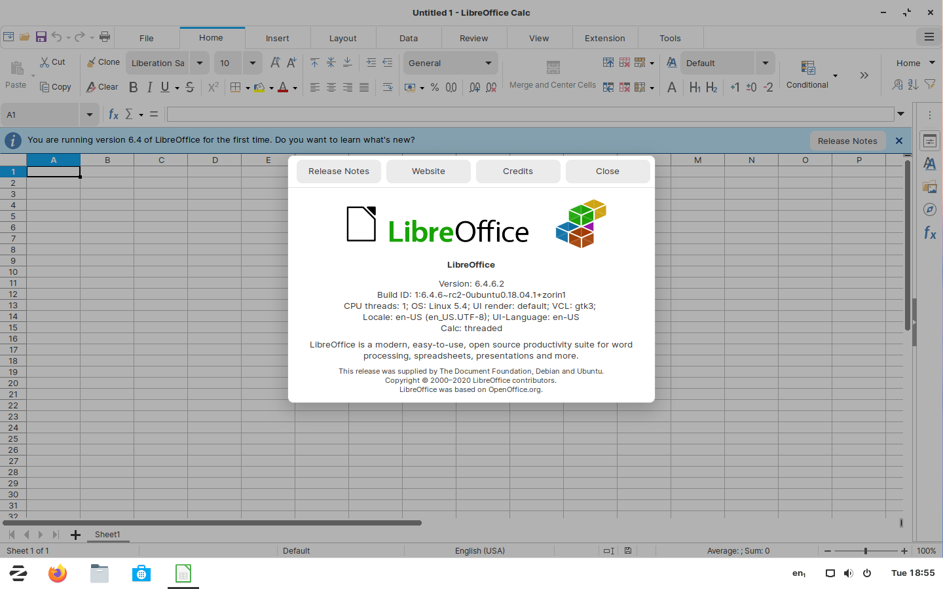Toggle Center horizontally alignment
The width and height of the screenshot is (943, 589).
(331, 87)
